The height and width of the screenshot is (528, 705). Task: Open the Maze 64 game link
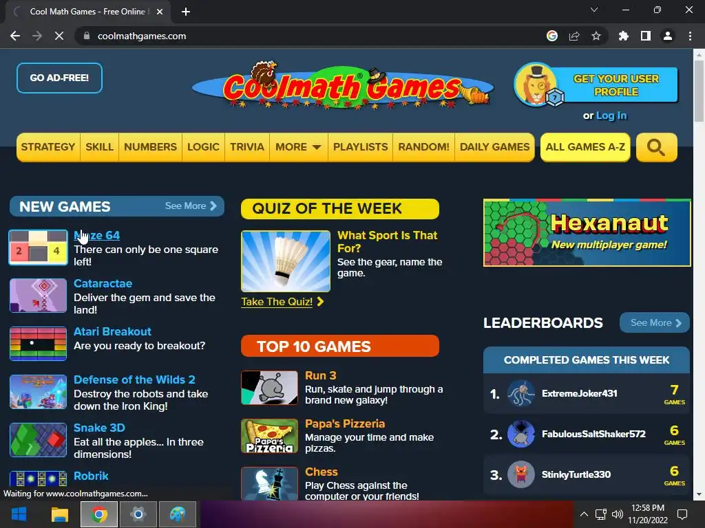[96, 235]
